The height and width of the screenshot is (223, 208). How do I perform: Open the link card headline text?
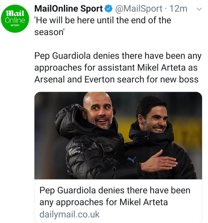coord(114,196)
